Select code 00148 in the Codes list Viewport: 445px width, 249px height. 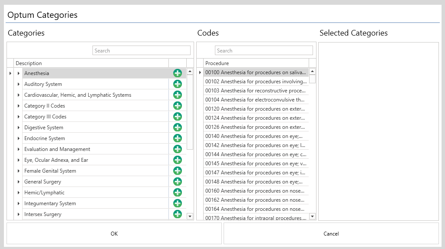256,181
